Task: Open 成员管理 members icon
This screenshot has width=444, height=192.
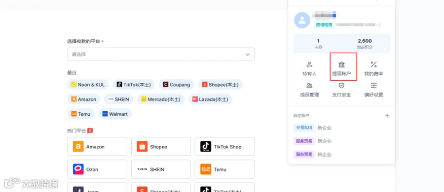Action: click(309, 85)
